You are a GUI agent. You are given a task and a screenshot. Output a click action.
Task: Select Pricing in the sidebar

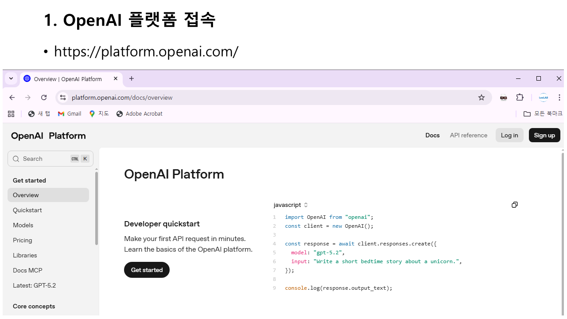tap(23, 240)
